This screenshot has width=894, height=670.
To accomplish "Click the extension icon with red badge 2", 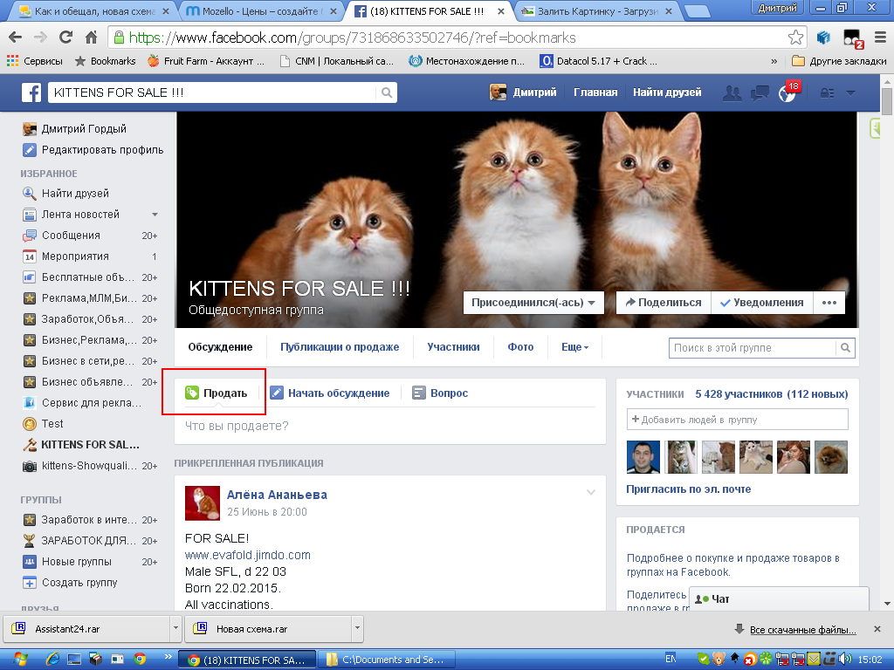I will (x=854, y=38).
